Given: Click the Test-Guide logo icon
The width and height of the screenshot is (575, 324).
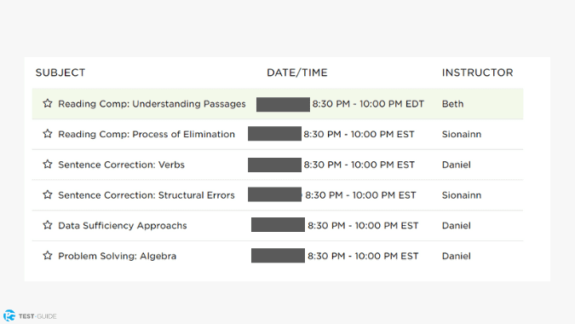Looking at the screenshot, I should (x=9, y=315).
